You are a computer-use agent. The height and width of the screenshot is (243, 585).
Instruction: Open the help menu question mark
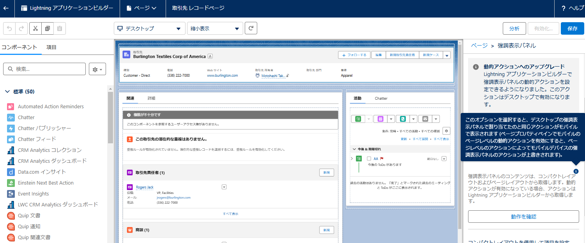tap(564, 8)
